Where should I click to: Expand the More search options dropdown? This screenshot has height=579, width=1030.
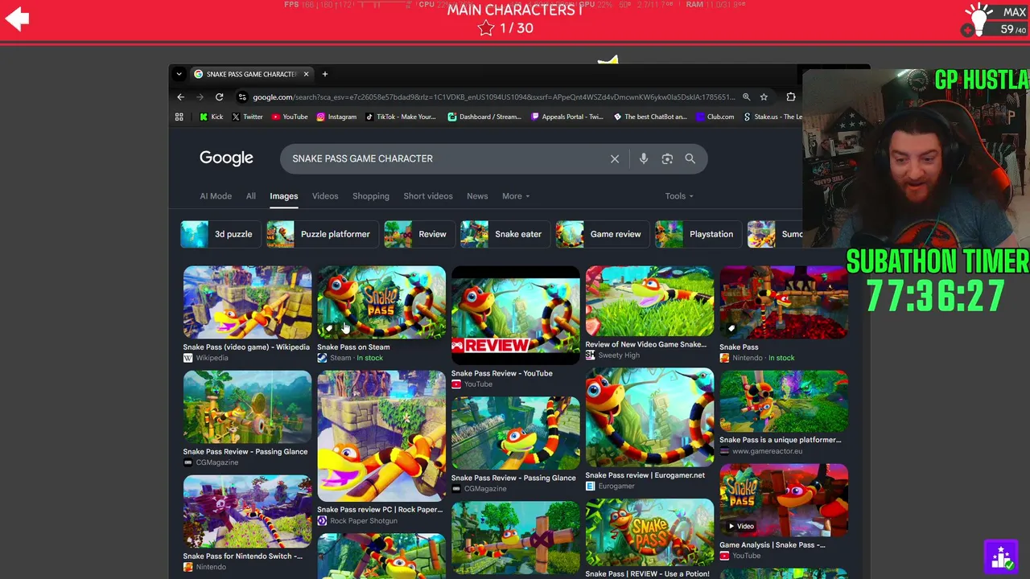coord(516,196)
